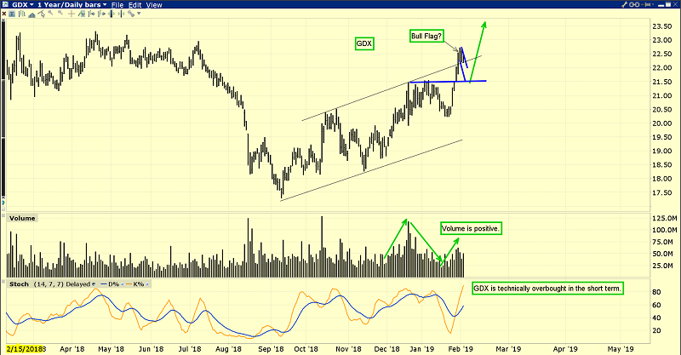Click the 2/15/2018 highlighted date label
The height and width of the screenshot is (355, 681).
click(25, 349)
